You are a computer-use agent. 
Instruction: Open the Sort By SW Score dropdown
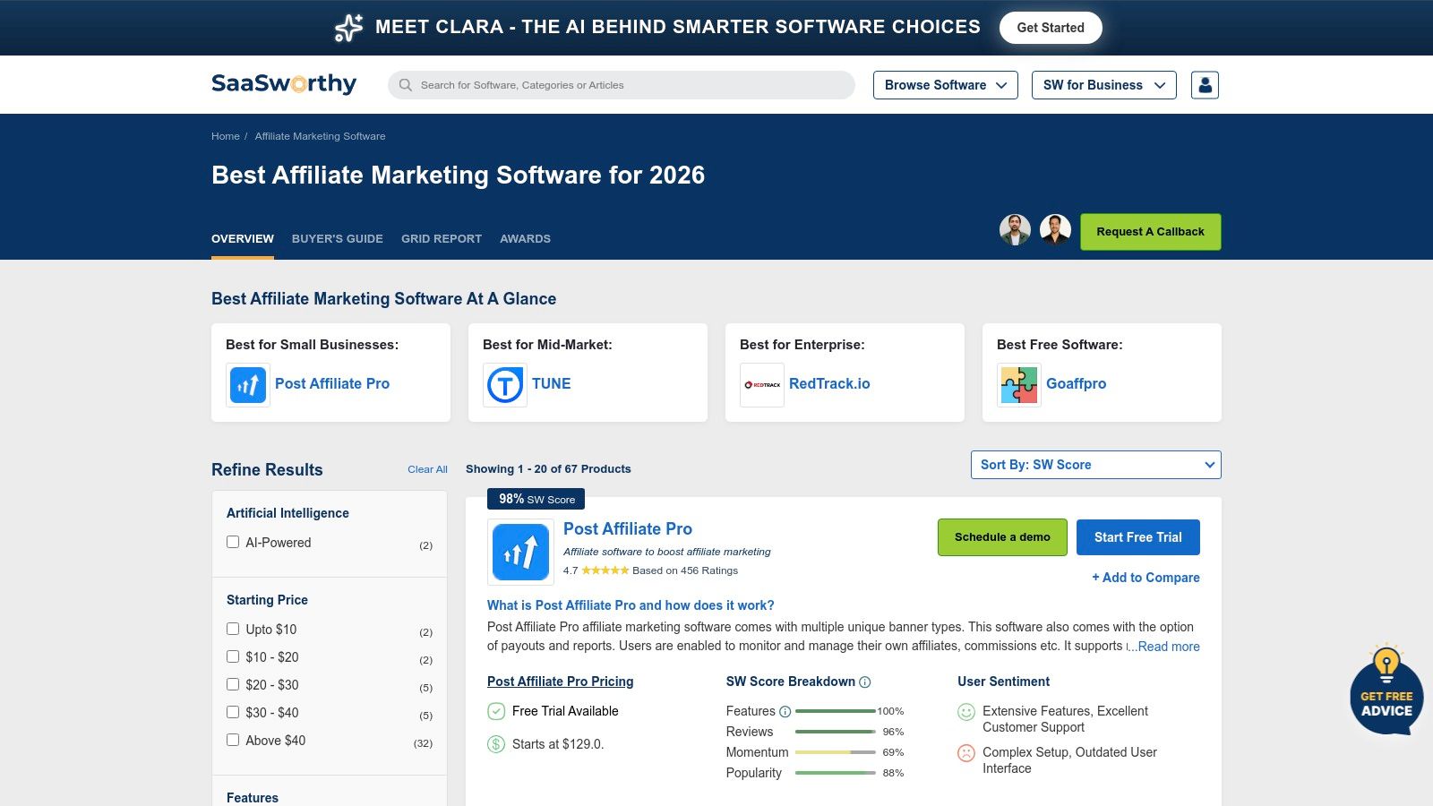(x=1095, y=465)
